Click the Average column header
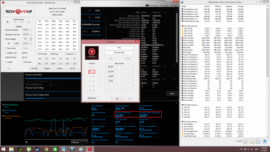The image size is (270, 152). (241, 6)
